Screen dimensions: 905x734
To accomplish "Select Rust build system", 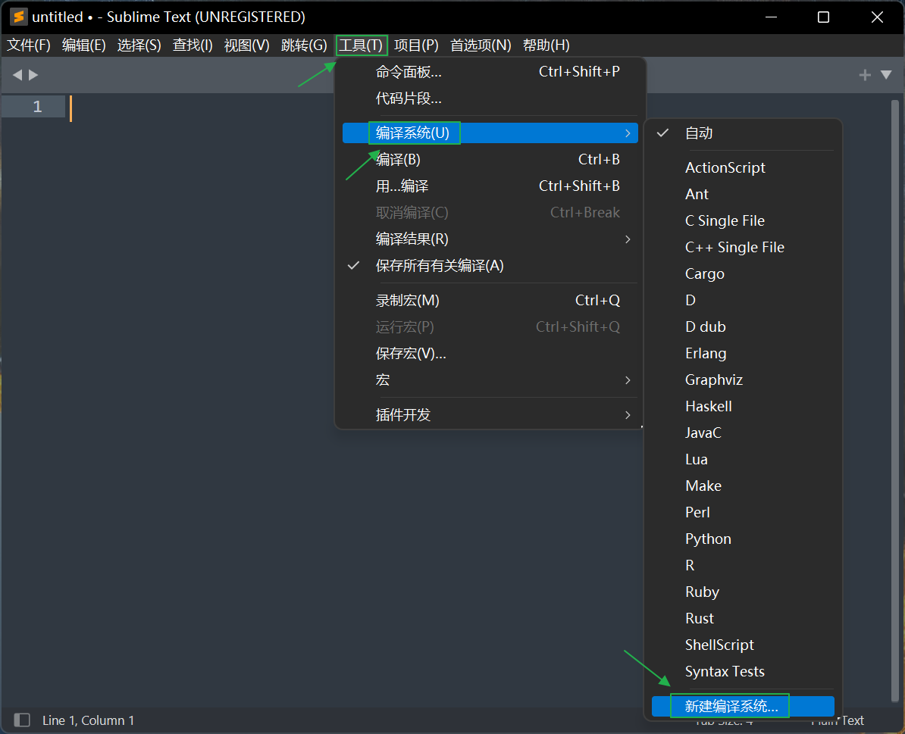I will click(x=743, y=619).
